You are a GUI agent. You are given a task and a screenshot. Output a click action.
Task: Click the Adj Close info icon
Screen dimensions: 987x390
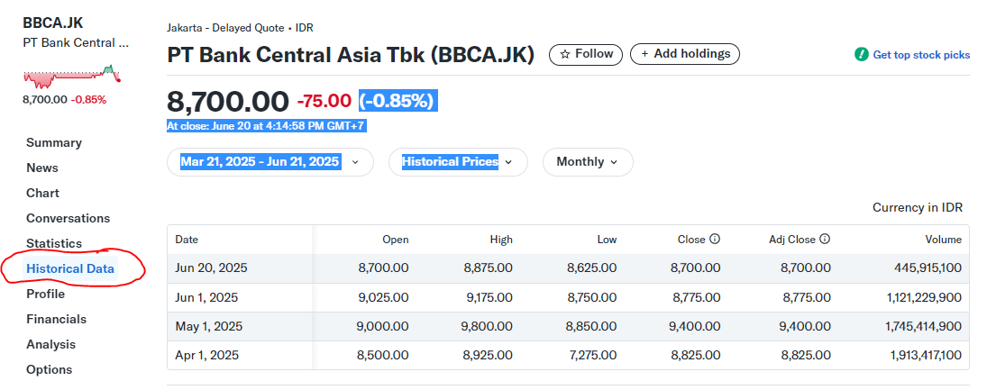click(x=825, y=240)
